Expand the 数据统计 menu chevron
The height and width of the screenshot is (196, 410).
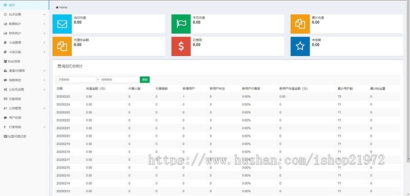[45, 24]
